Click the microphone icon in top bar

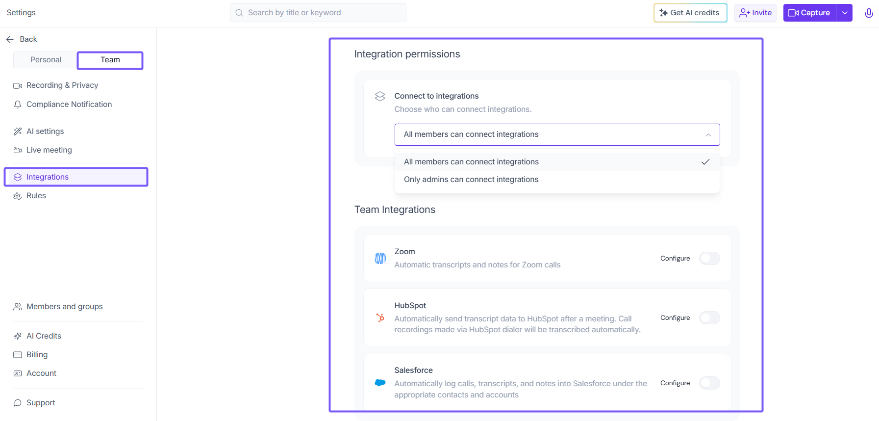(868, 13)
